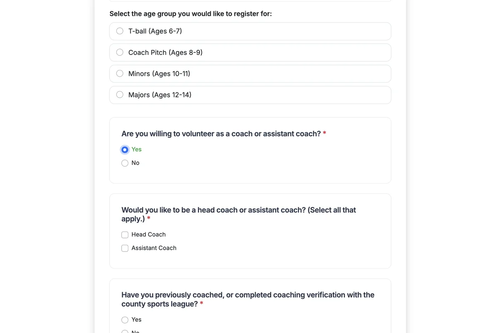Click the Majors (Ages 12-14) label text
500x333 pixels.
[160, 94]
